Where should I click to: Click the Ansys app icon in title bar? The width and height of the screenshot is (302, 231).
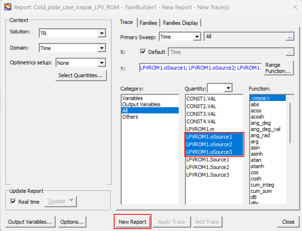click(x=8, y=7)
